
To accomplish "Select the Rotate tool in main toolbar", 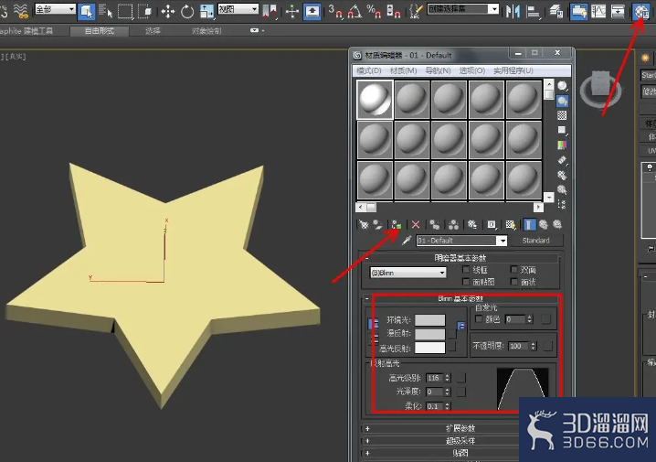I will (187, 11).
